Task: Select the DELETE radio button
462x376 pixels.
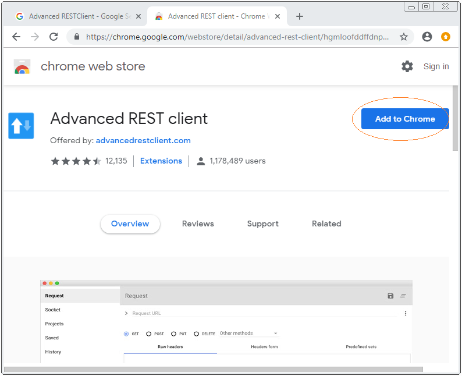Action: pos(196,334)
